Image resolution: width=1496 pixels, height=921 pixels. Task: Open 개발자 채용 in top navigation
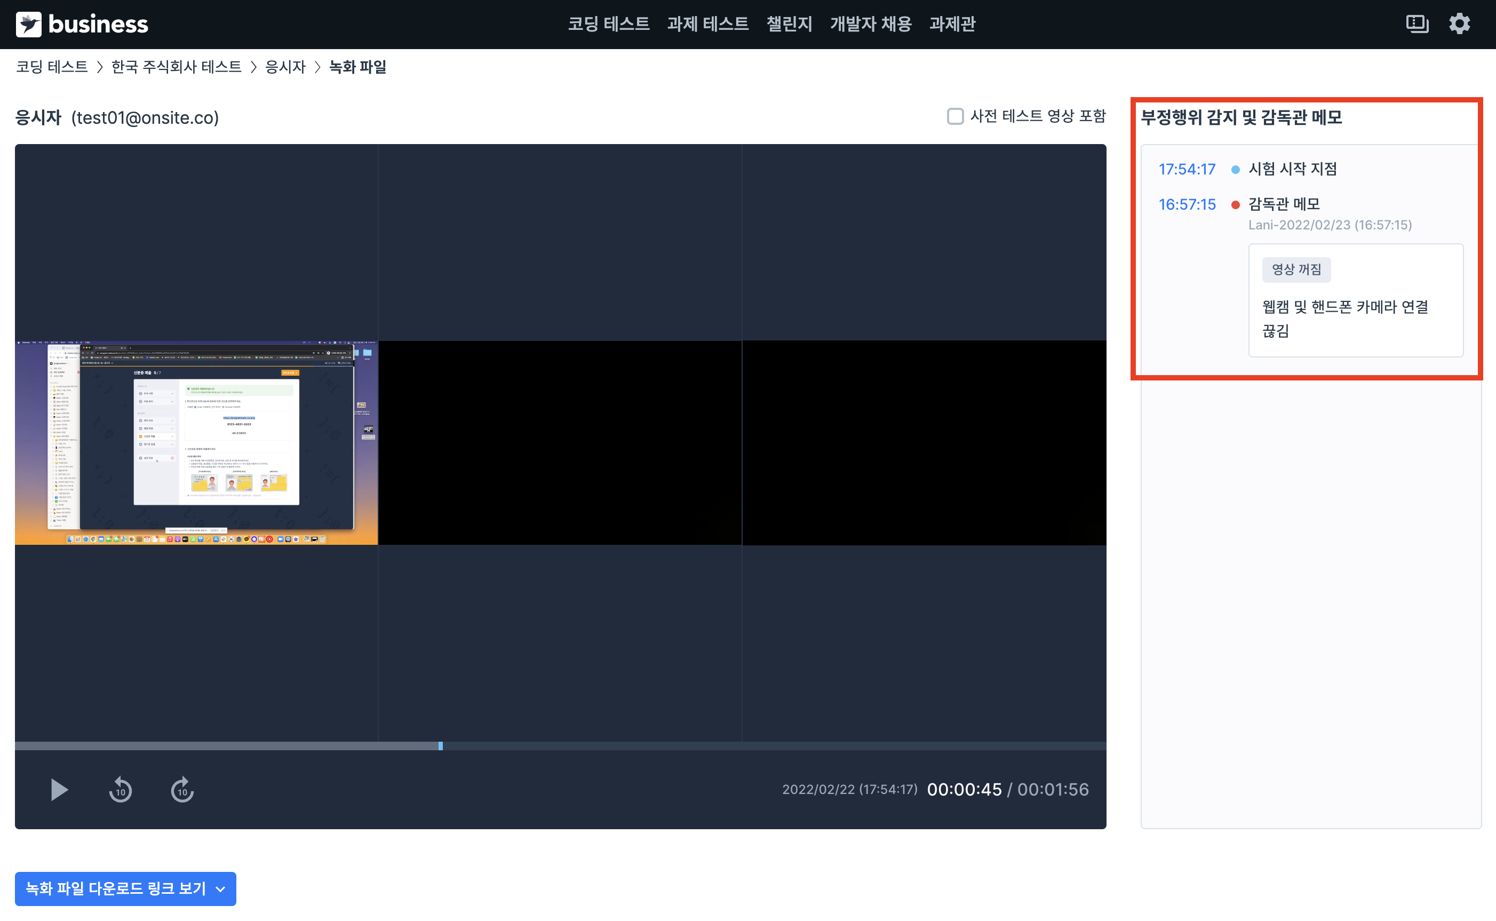point(871,25)
